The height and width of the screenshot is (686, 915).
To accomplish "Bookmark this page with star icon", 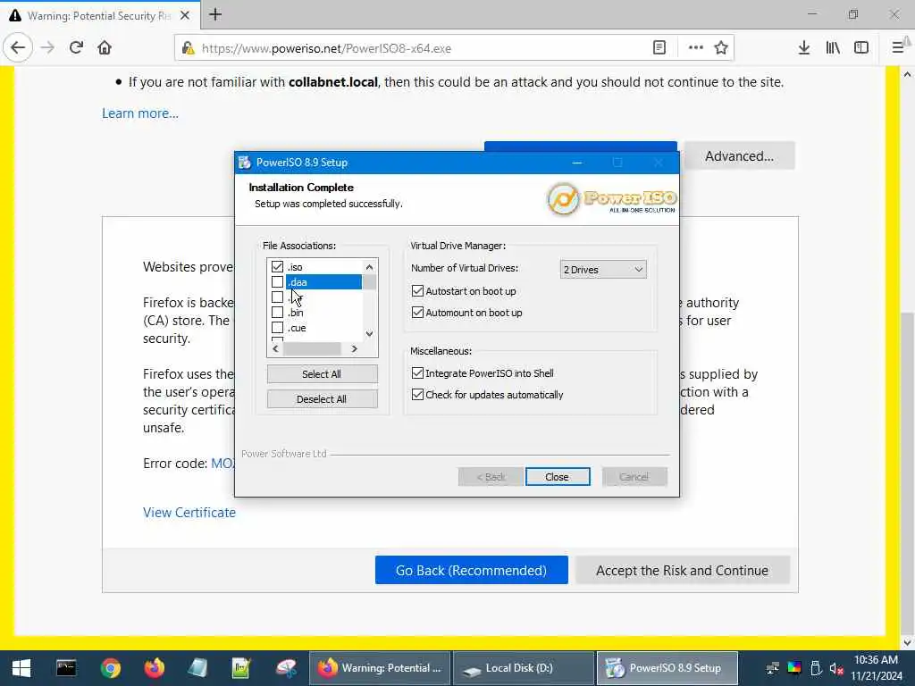I will [721, 48].
